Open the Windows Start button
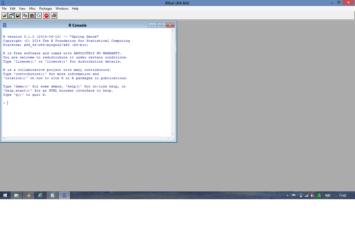The height and width of the screenshot is (249, 355). point(5,195)
